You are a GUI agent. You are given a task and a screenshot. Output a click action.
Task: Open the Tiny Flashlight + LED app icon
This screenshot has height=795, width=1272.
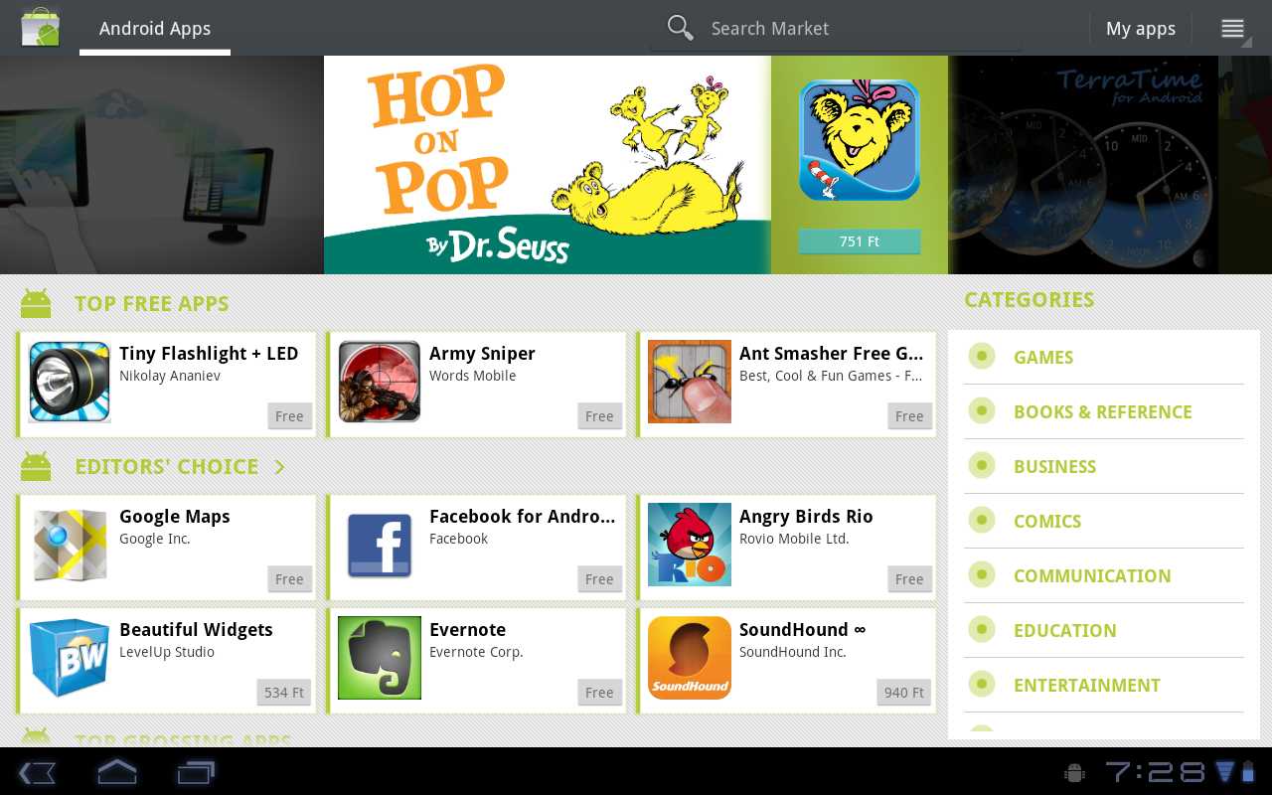tap(70, 383)
